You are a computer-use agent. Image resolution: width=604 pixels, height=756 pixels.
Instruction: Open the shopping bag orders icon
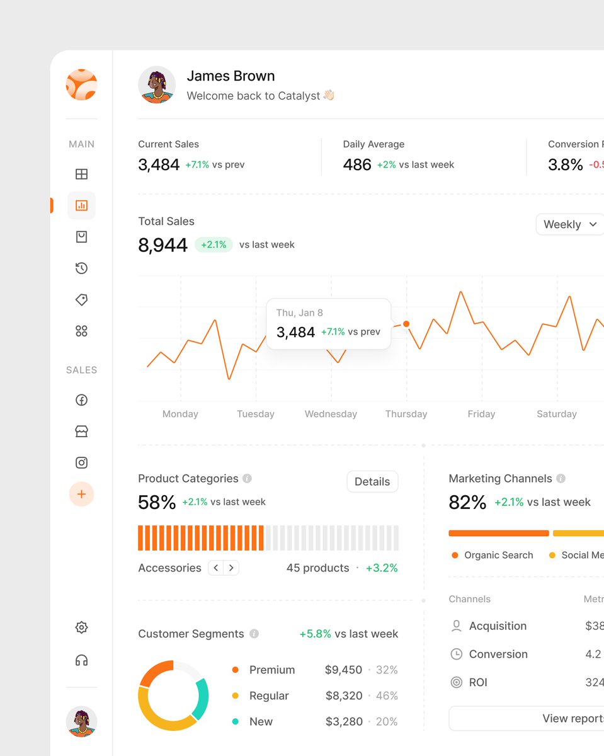point(81,237)
